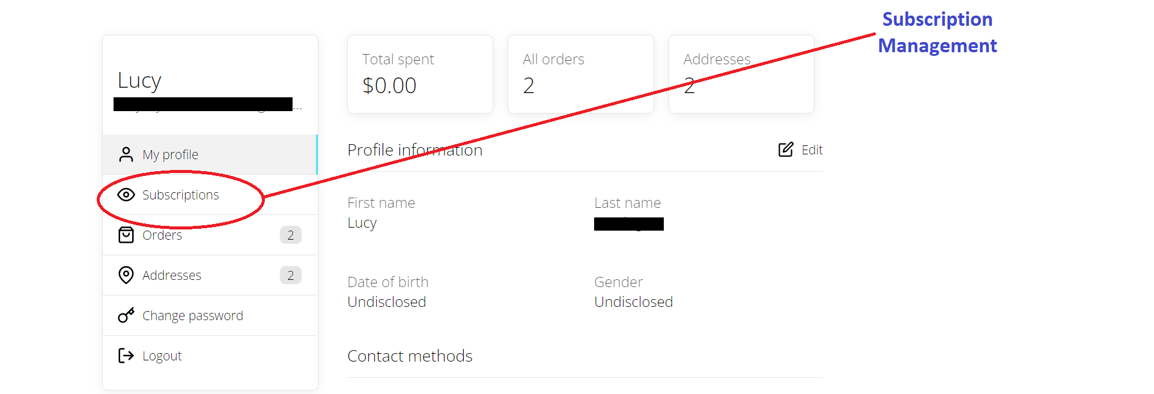Open Addresses in the sidebar
This screenshot has height=394, width=1154.
click(x=210, y=275)
